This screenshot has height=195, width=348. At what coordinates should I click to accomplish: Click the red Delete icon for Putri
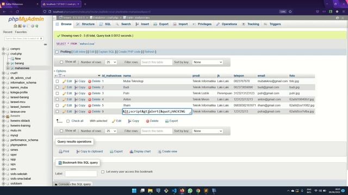point(90,94)
